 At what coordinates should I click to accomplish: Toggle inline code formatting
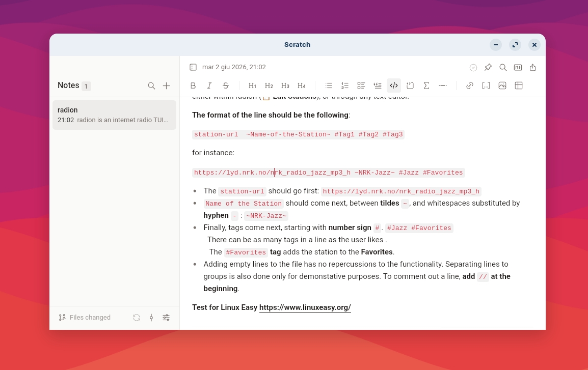pos(394,86)
